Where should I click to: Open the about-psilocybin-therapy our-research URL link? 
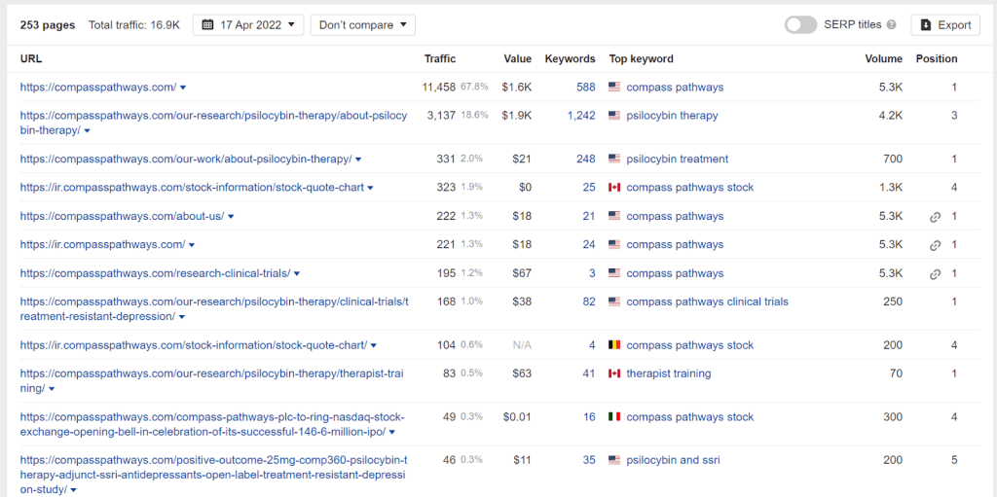pos(213,123)
